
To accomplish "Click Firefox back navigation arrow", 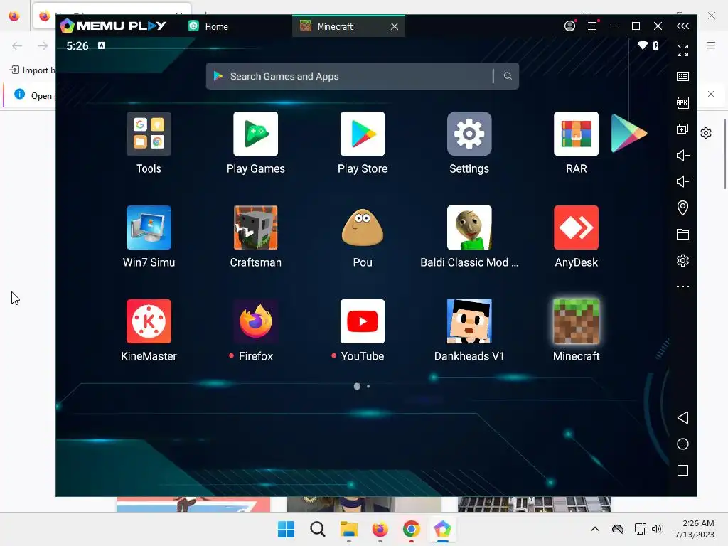I will (17, 45).
